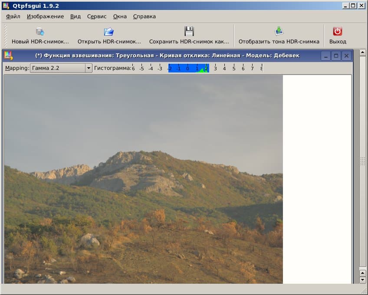Click the HDR subwindow icon in its title bar

9,56
